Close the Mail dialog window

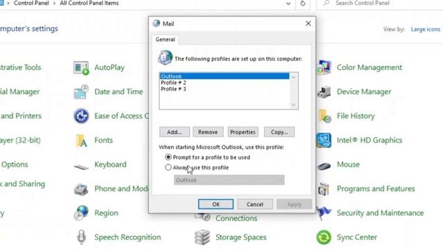click(x=308, y=24)
